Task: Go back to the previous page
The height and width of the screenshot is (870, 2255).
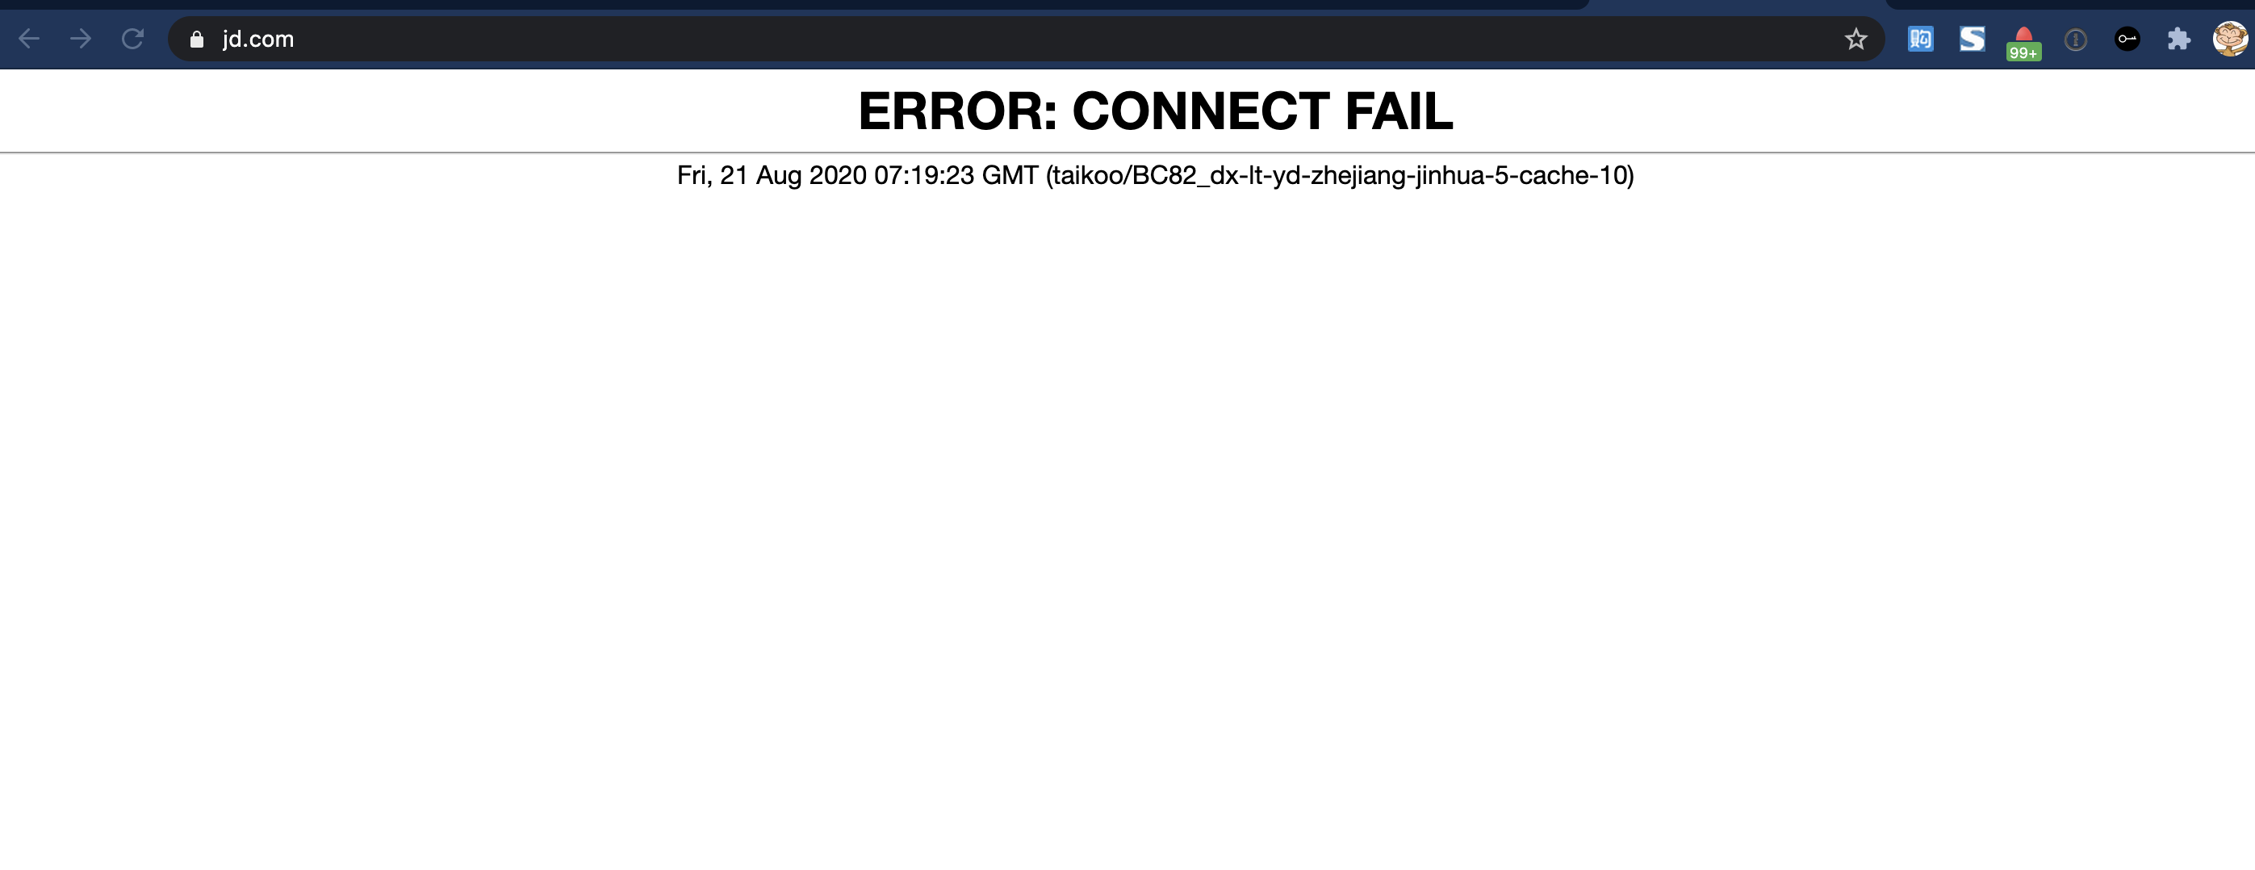Action: [x=29, y=40]
